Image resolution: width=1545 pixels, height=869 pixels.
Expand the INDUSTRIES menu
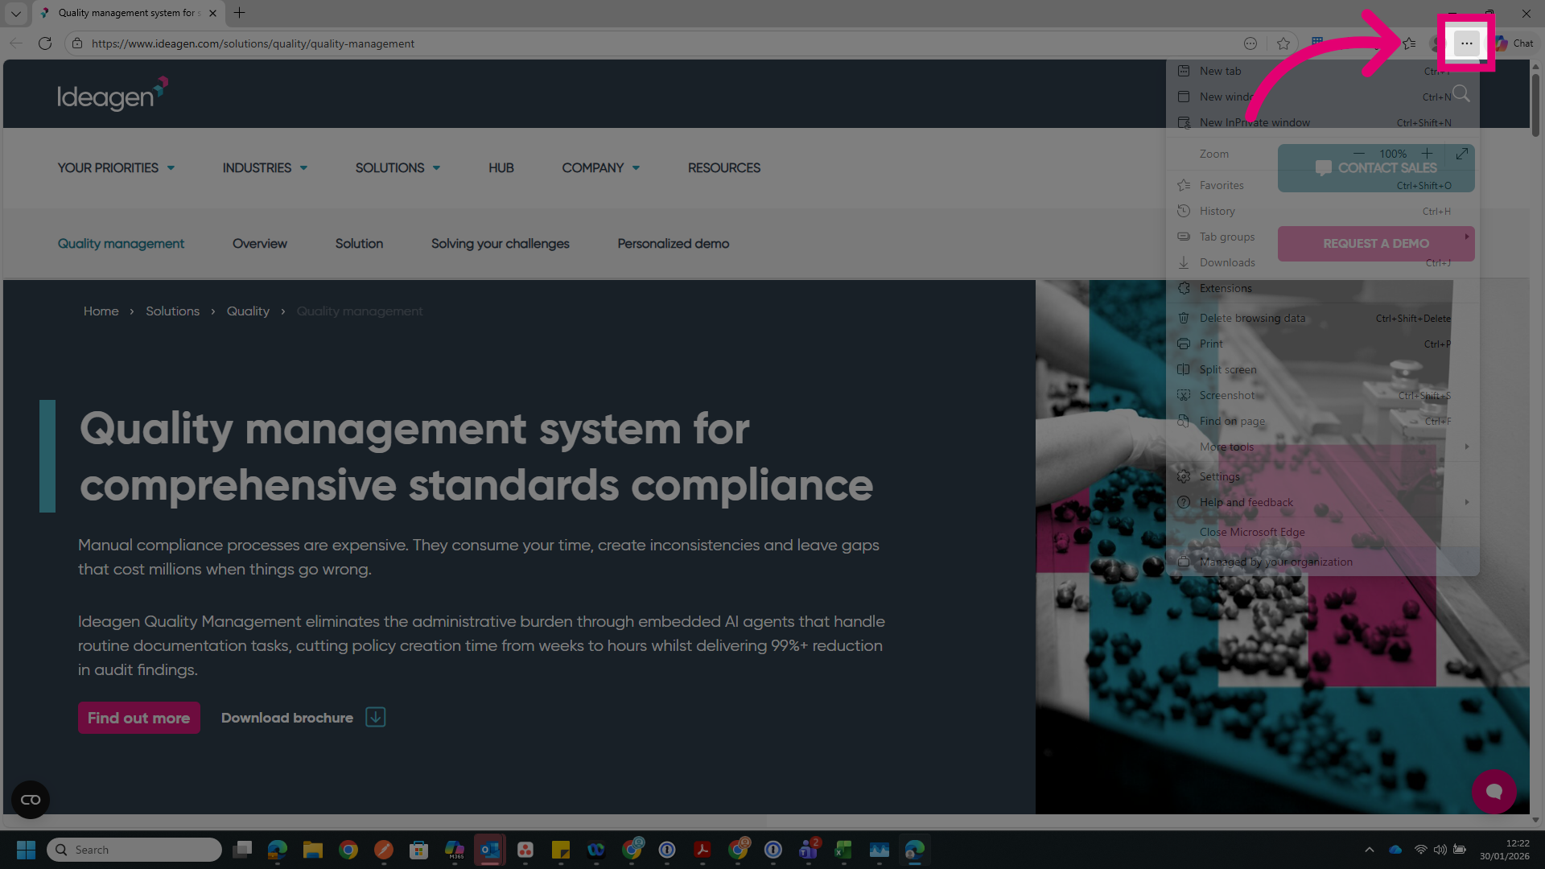[x=265, y=168]
